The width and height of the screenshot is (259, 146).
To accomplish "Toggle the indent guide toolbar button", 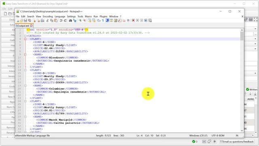I will (x=107, y=20).
